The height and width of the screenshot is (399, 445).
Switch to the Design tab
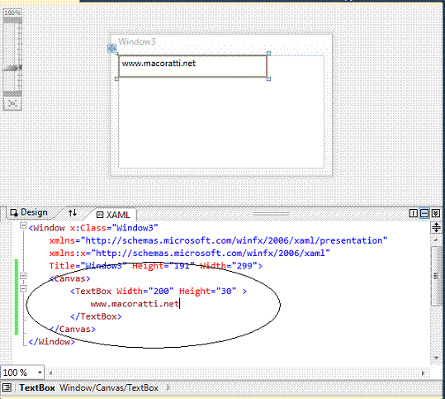(29, 212)
